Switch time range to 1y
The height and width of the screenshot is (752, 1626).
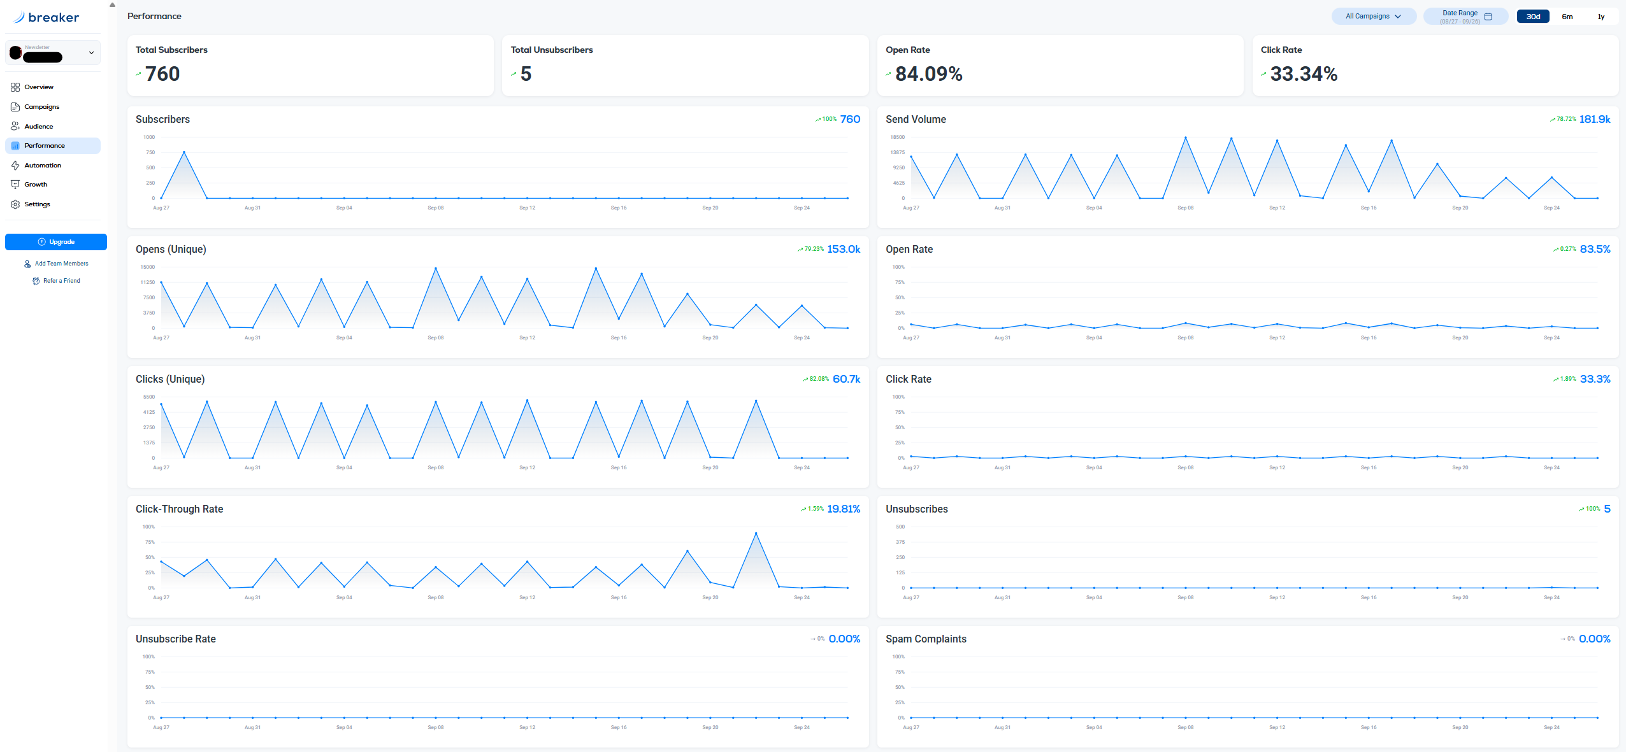click(1601, 17)
